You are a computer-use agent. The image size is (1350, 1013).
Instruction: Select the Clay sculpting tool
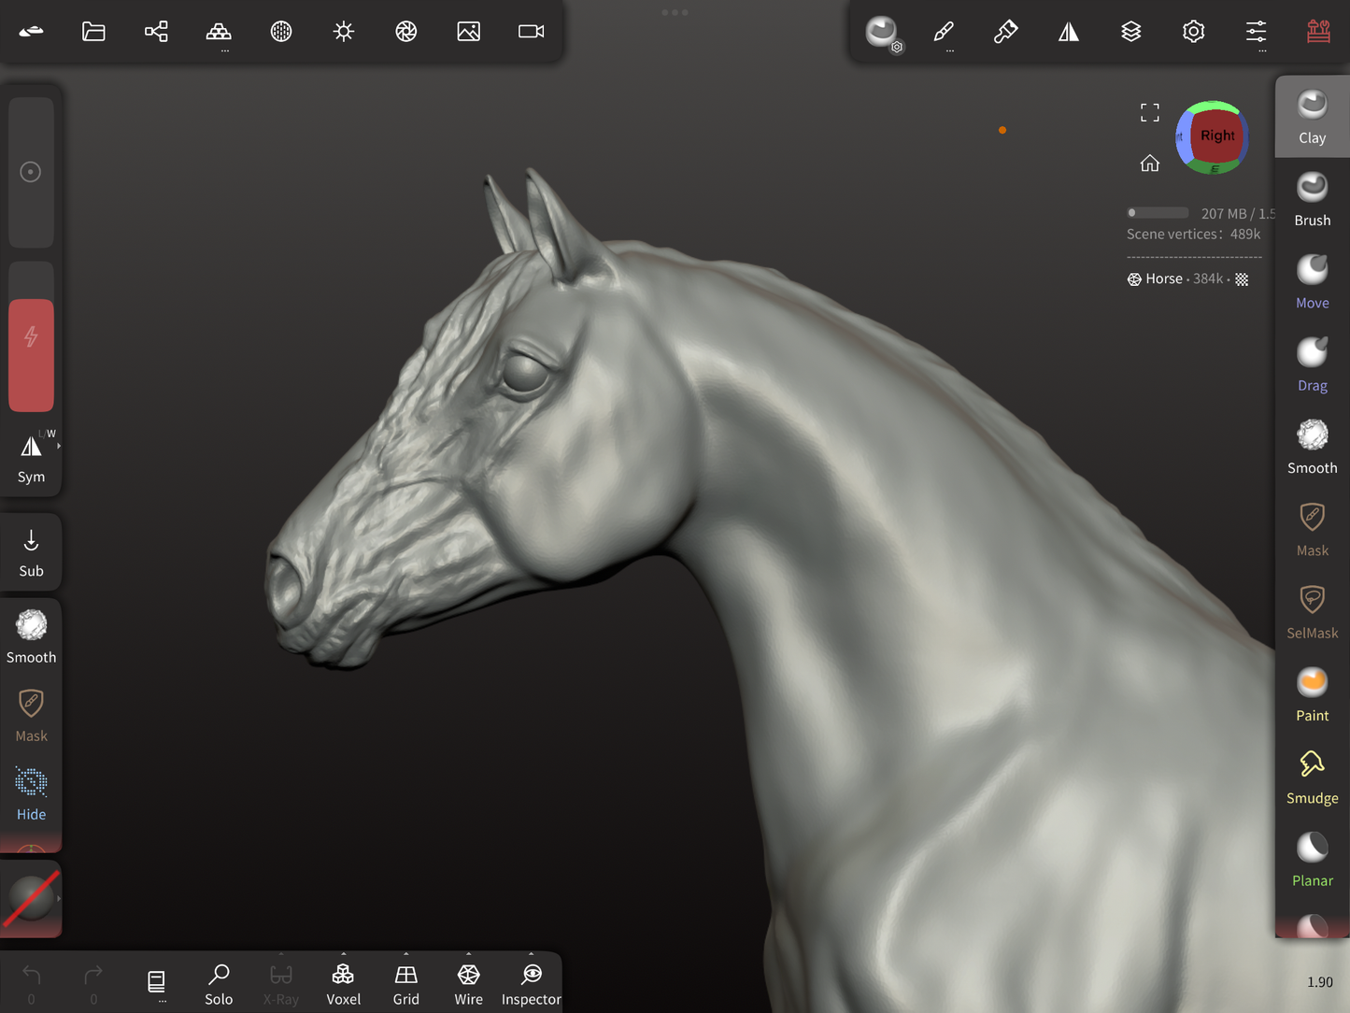pos(1312,117)
